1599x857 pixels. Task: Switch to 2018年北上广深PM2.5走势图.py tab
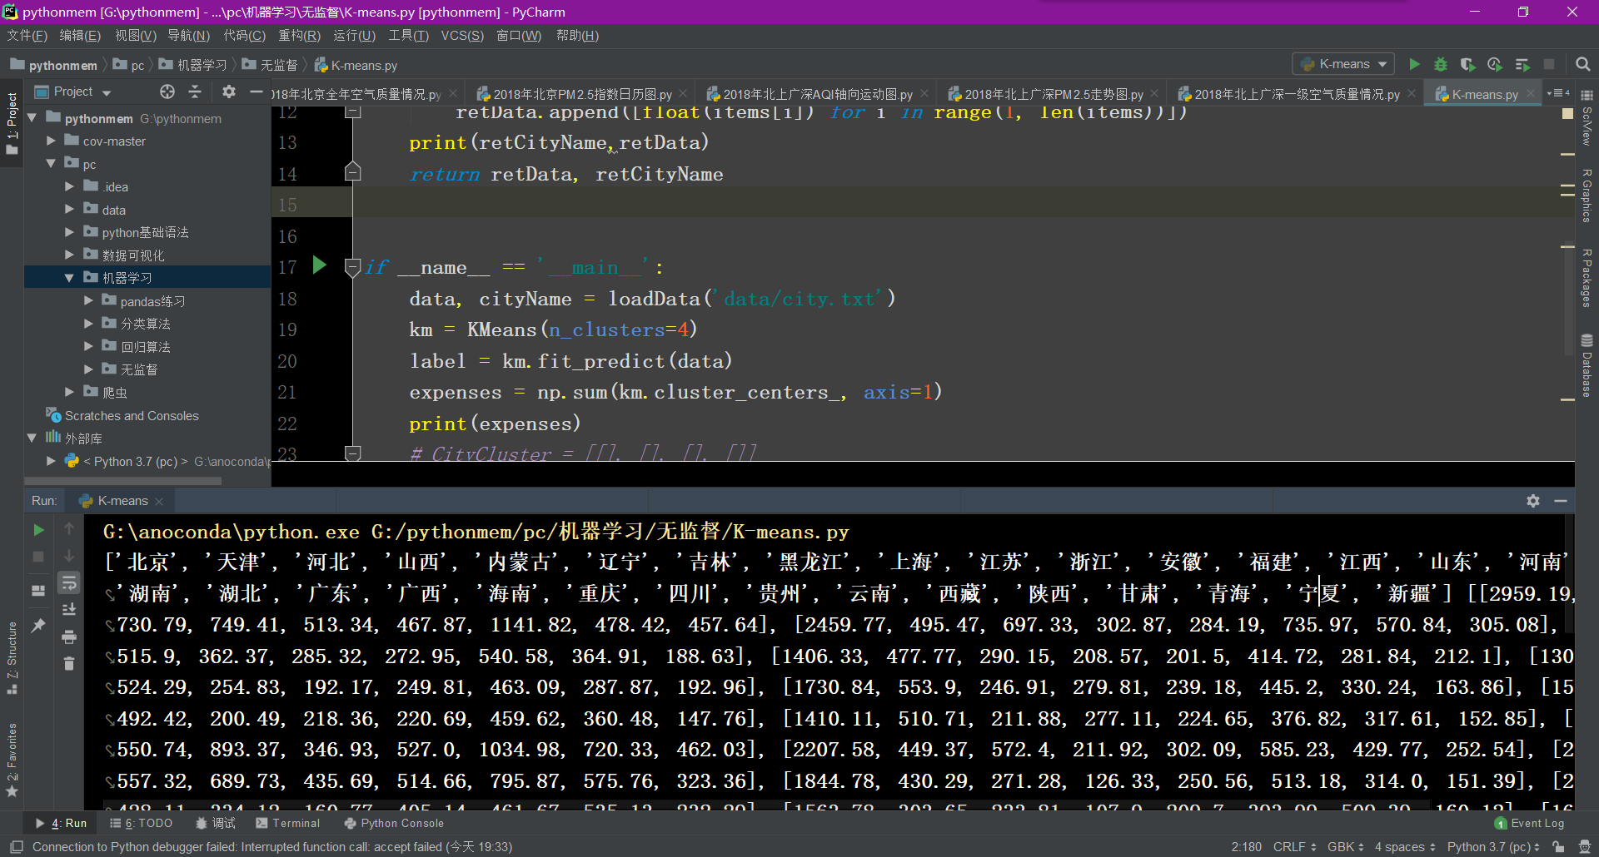pyautogui.click(x=1053, y=94)
